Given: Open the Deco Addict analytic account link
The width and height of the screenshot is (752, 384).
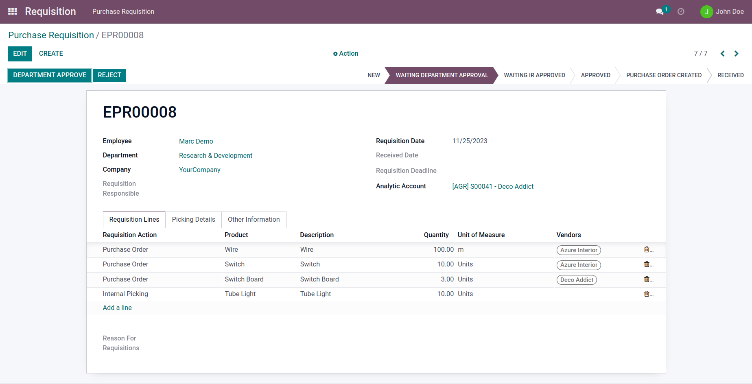Looking at the screenshot, I should click(493, 186).
